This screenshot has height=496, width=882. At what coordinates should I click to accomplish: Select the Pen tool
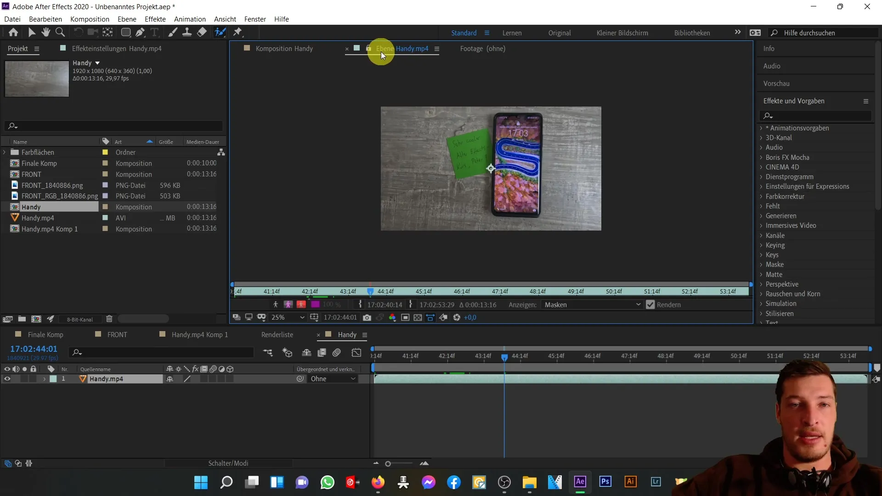click(140, 32)
